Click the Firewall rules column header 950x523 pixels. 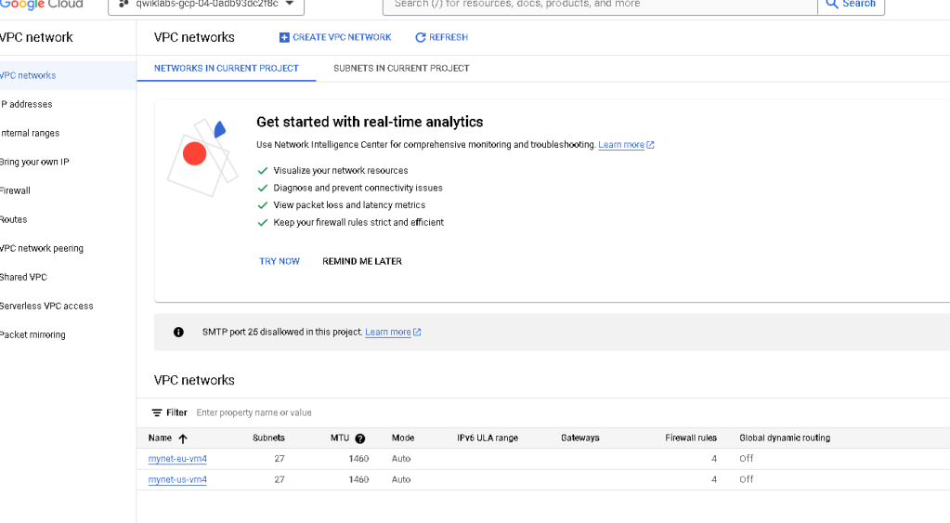pyautogui.click(x=691, y=438)
